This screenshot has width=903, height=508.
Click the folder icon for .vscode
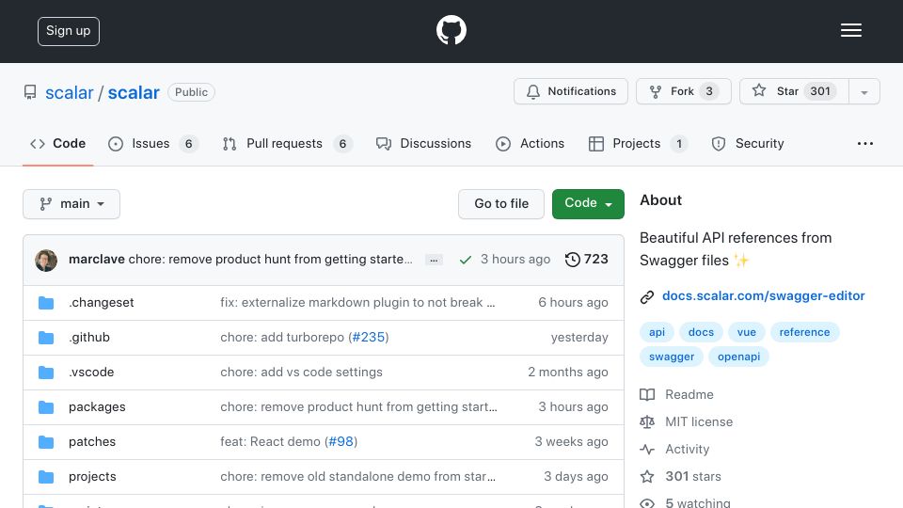46,373
